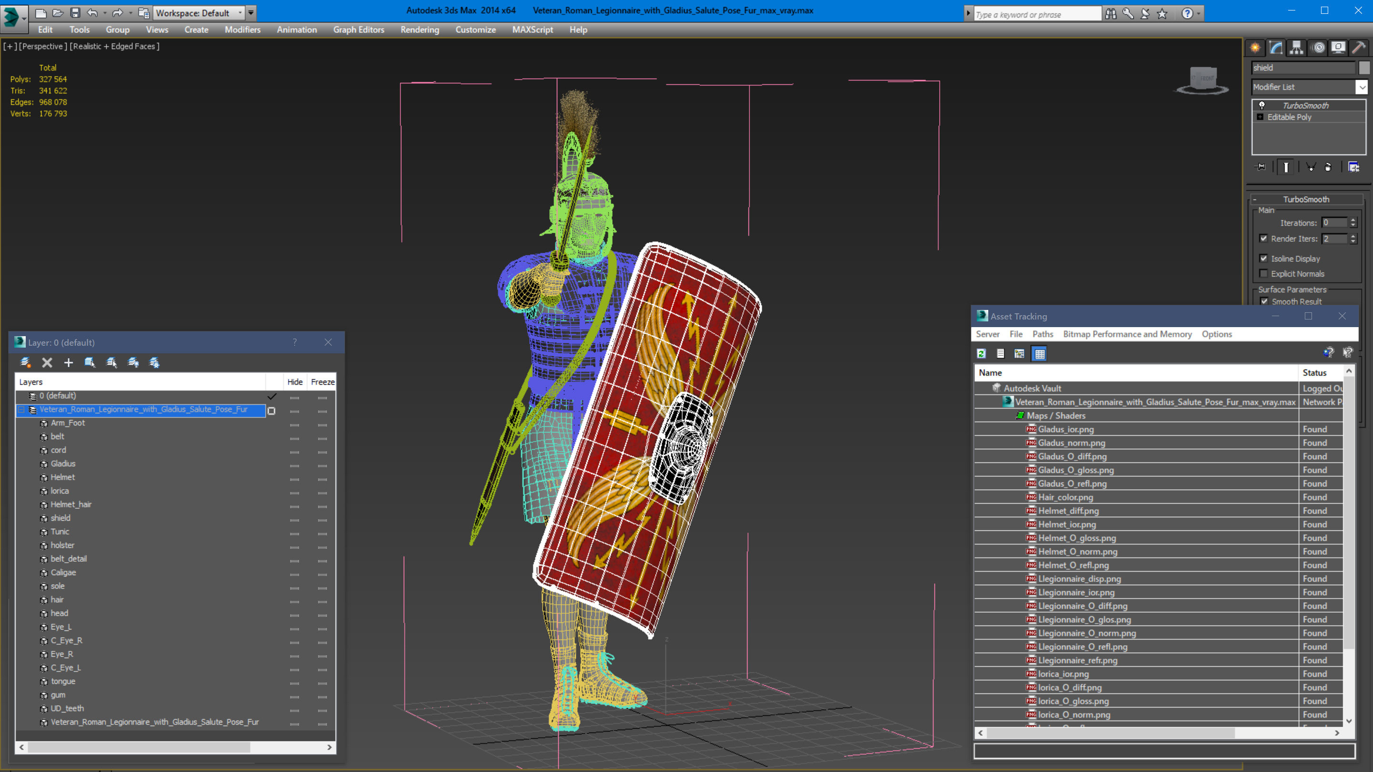
Task: Select the shield object in layers list
Action: click(x=60, y=518)
